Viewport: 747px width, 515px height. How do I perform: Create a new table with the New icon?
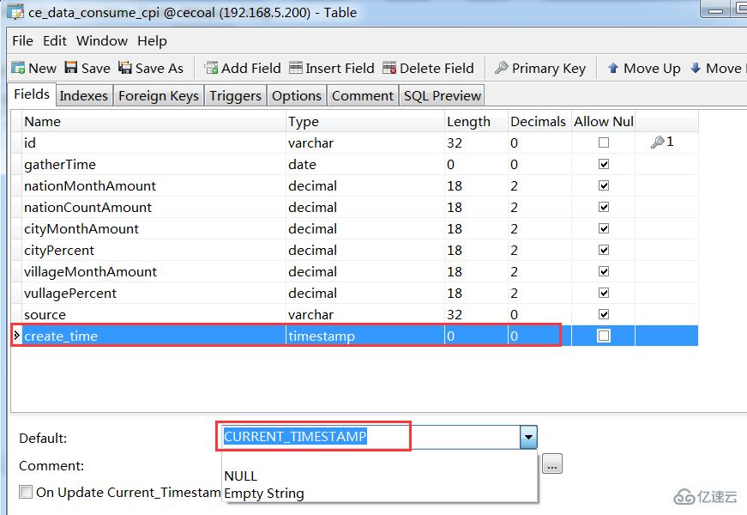click(x=33, y=68)
